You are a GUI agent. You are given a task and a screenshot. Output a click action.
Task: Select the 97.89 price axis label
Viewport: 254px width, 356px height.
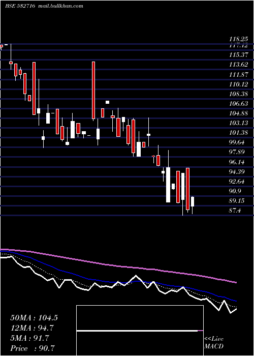click(237, 152)
